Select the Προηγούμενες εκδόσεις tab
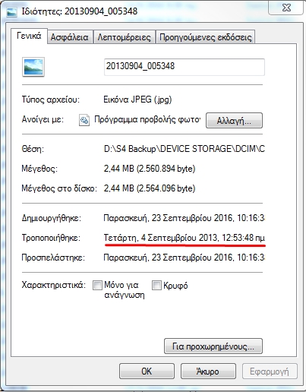 tap(205, 37)
